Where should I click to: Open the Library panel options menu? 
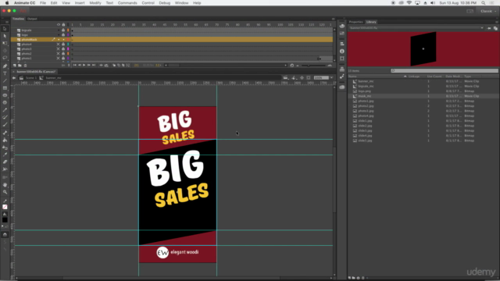[x=497, y=22]
